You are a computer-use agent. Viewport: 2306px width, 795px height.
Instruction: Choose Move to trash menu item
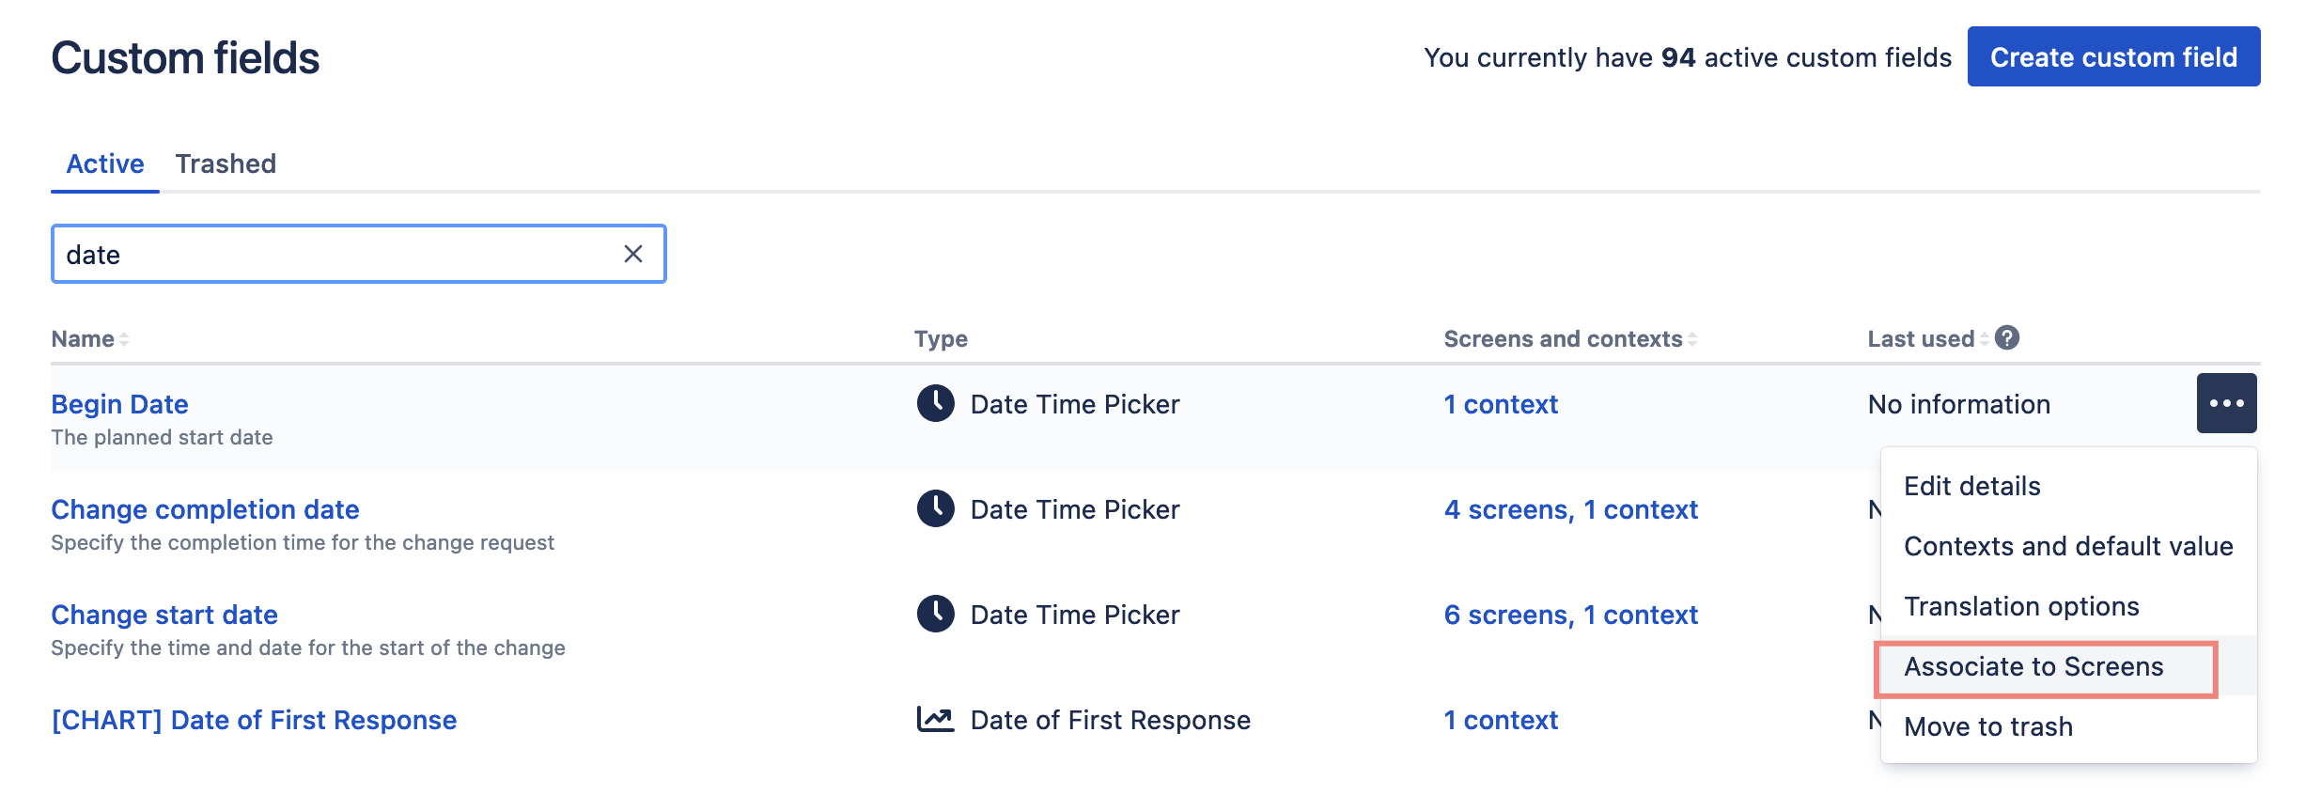pos(1987,727)
